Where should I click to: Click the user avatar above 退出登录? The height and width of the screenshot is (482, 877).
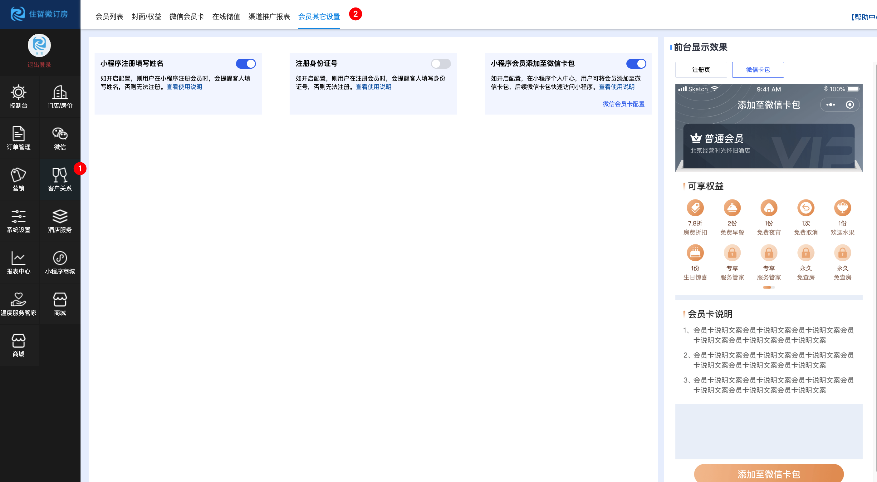coord(39,45)
